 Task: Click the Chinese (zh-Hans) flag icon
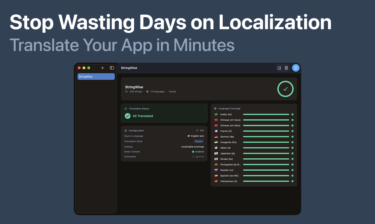tap(216, 120)
